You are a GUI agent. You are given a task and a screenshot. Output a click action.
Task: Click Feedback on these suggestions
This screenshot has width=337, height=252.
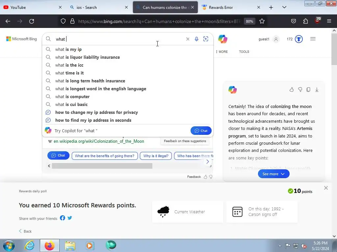(x=185, y=141)
